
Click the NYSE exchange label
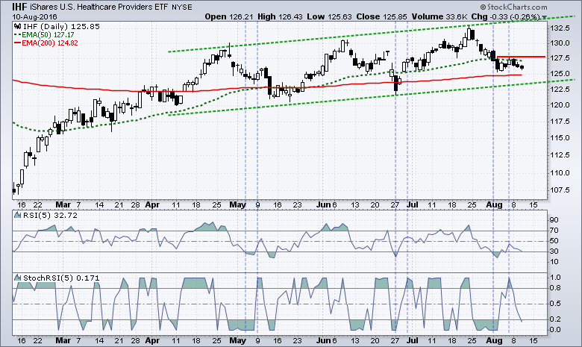(x=182, y=7)
